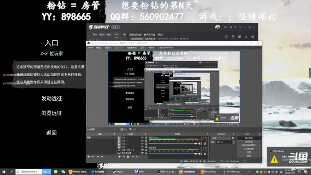Open the gift box icon in 直播伴侣

pos(227,37)
